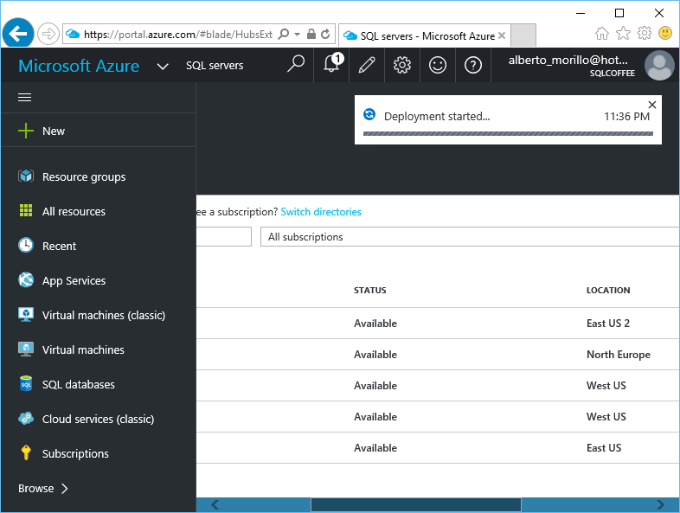Click the address bar lock icon
Screen dimensions: 680x513
click(x=311, y=34)
